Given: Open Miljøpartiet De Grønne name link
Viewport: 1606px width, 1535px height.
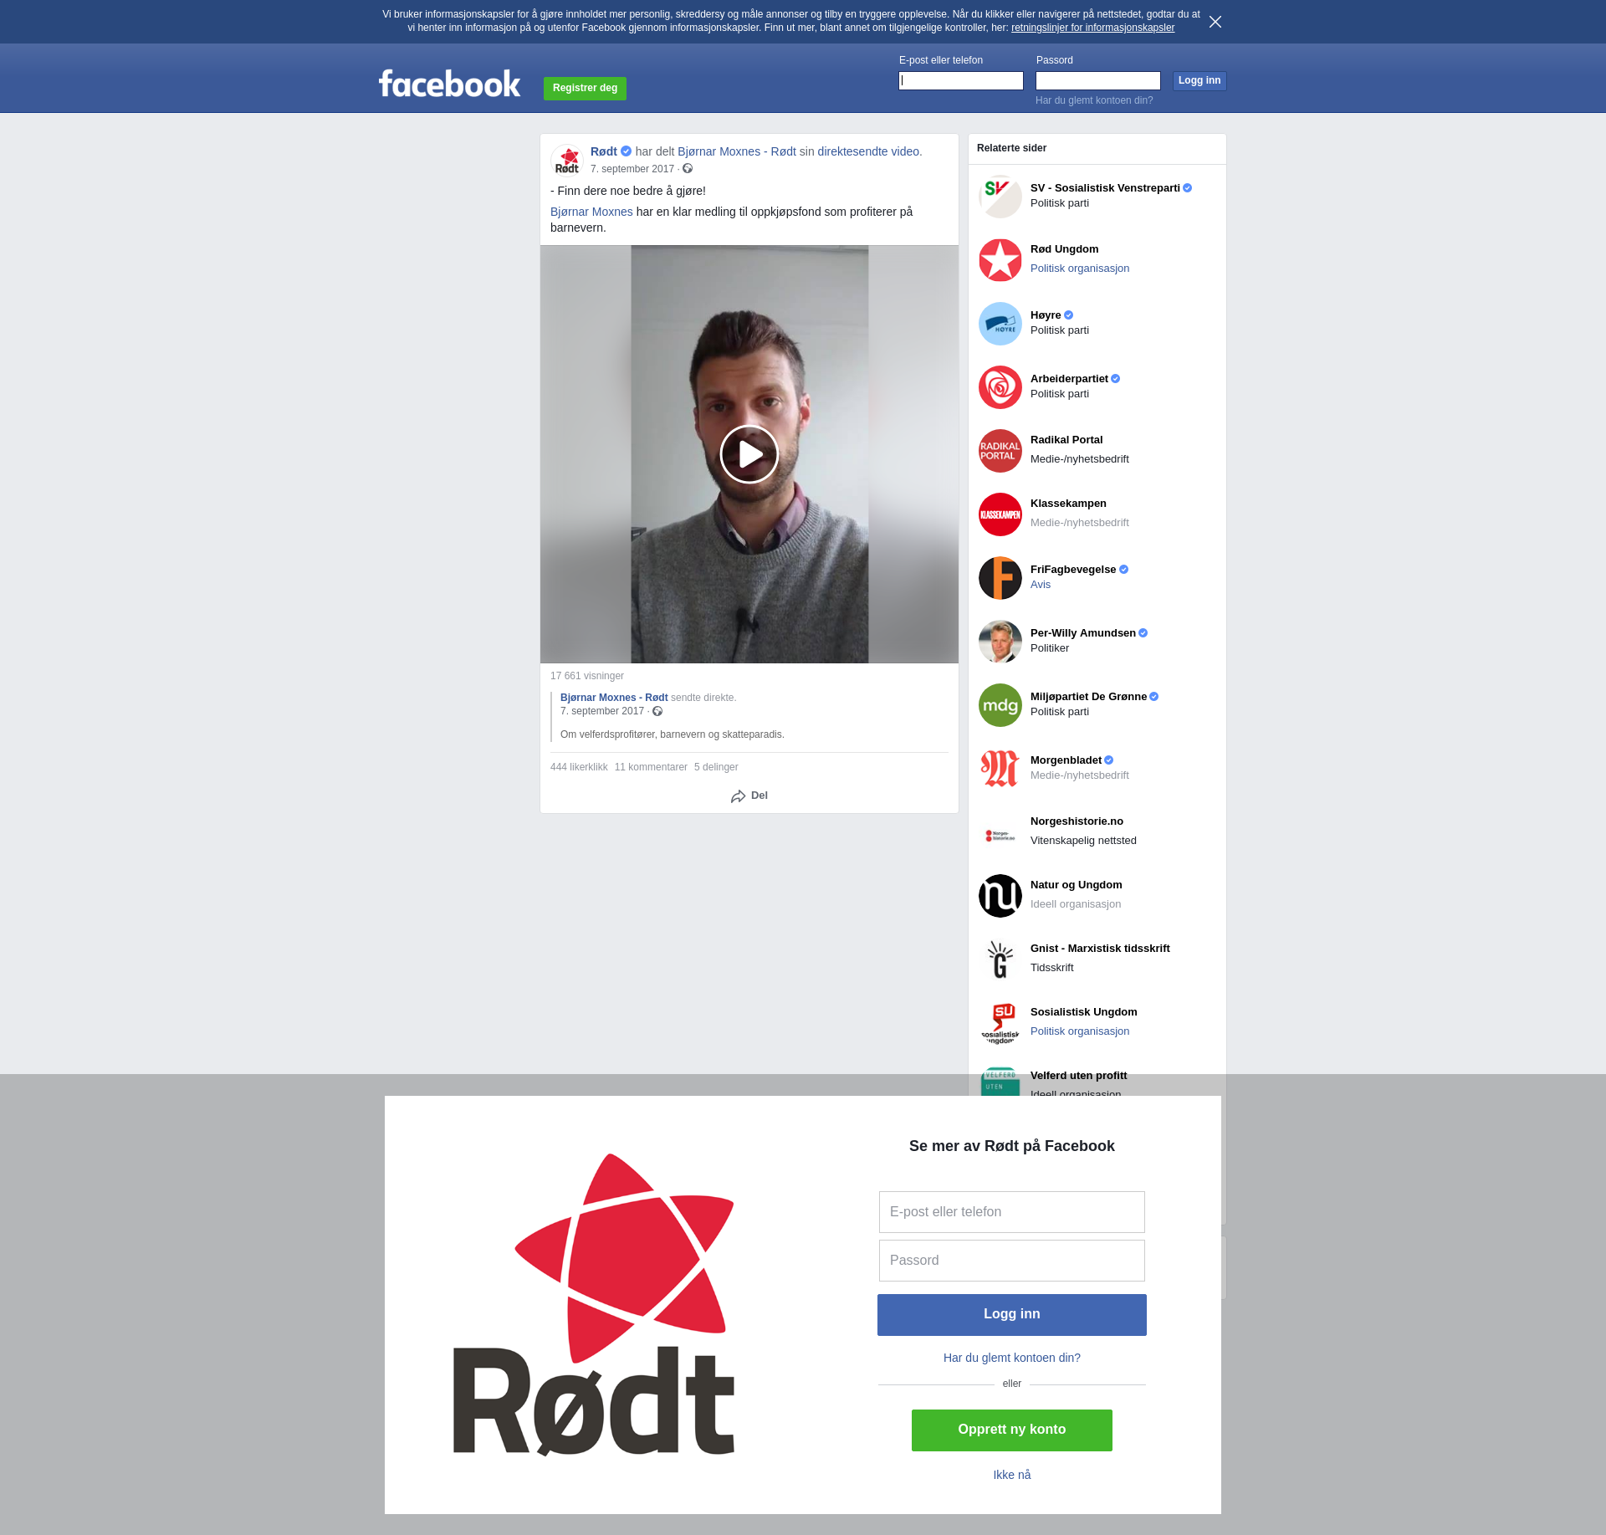Looking at the screenshot, I should click(x=1088, y=697).
